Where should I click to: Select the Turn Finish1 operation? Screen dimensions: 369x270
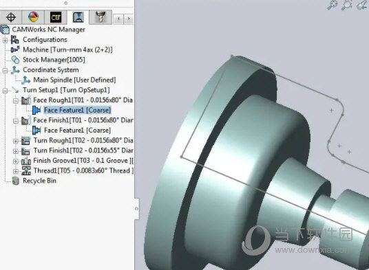click(83, 150)
